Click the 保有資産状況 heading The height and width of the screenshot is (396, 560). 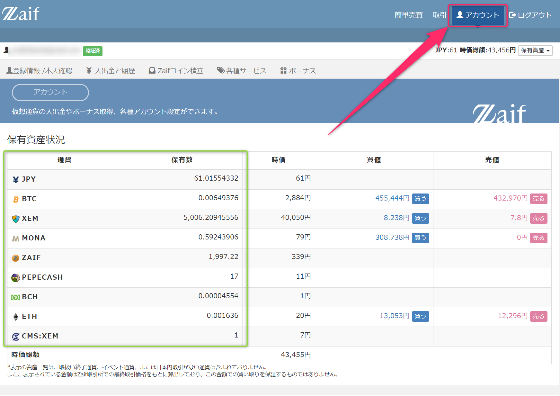coord(36,140)
